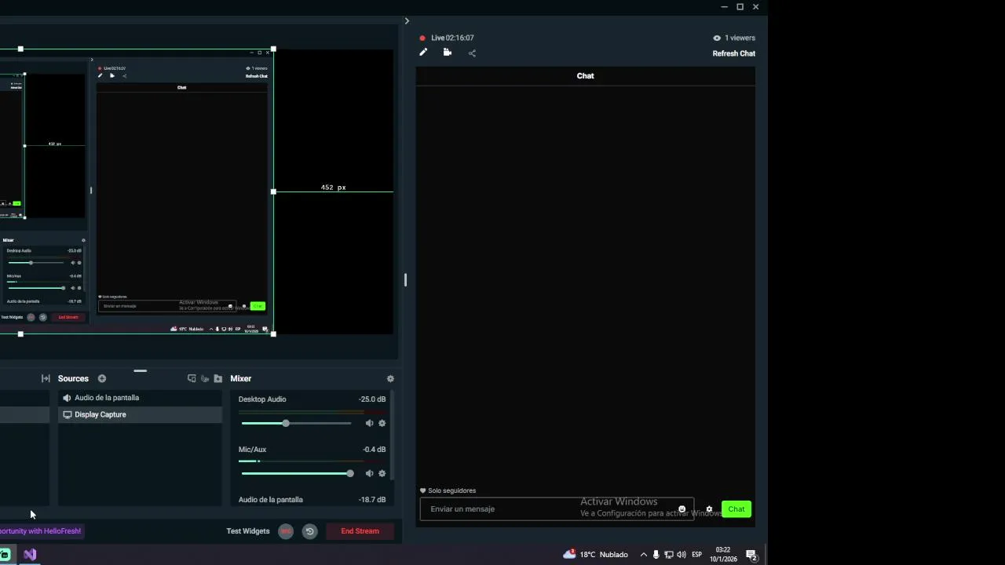
Task: Mute Mic/Aux speaker icon
Action: coord(369,473)
